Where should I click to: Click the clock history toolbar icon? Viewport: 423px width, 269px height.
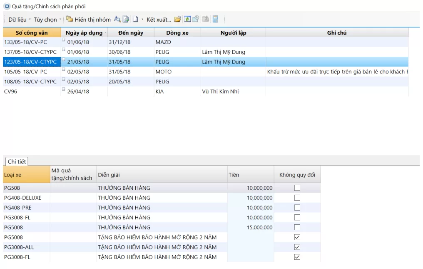196,19
